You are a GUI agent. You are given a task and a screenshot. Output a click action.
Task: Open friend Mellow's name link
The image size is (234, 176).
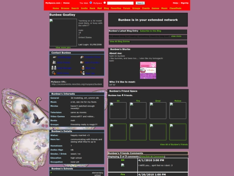point(178,101)
